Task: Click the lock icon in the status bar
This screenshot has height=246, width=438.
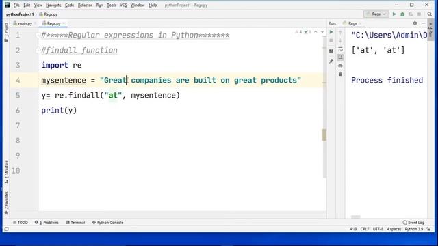Action: pos(428,229)
